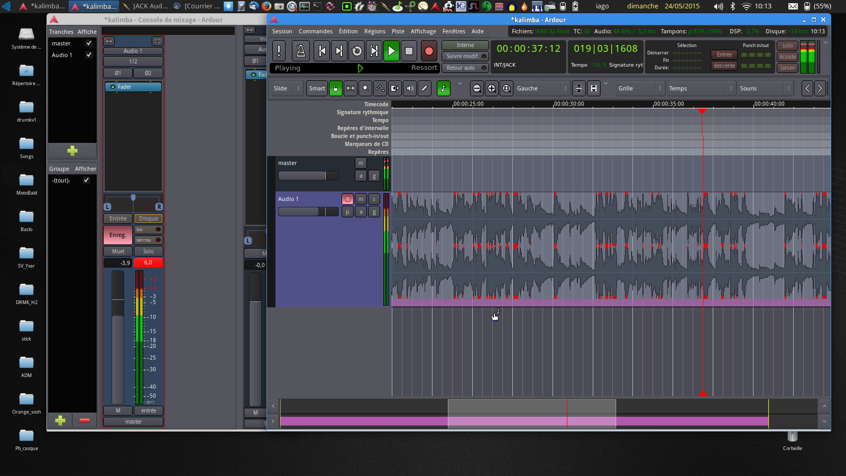Select the Range tool
Viewport: 846px width, 476px height.
[351, 88]
